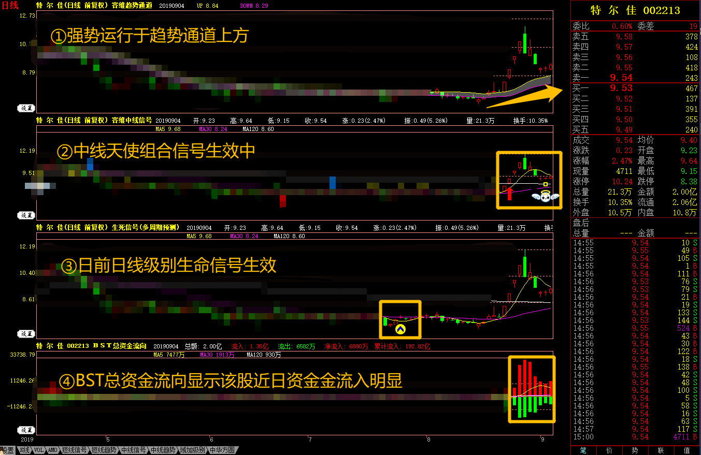Select the 卖四 9.57 order row
Screen dimensions: 701x455
click(635, 47)
